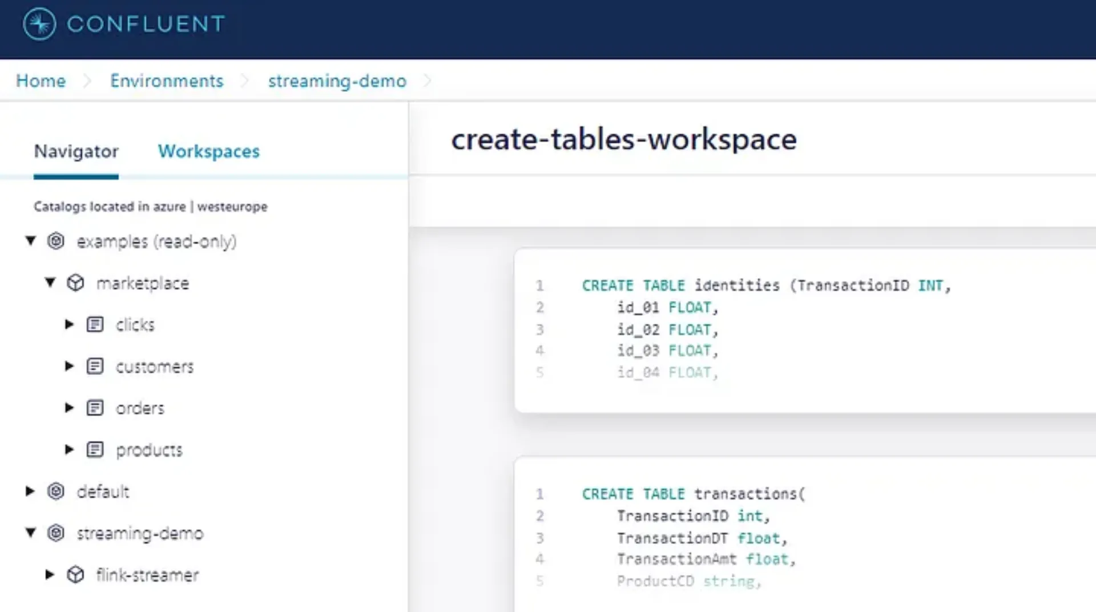This screenshot has width=1096, height=612.
Task: Open Home from the breadcrumb trail
Action: pos(40,80)
